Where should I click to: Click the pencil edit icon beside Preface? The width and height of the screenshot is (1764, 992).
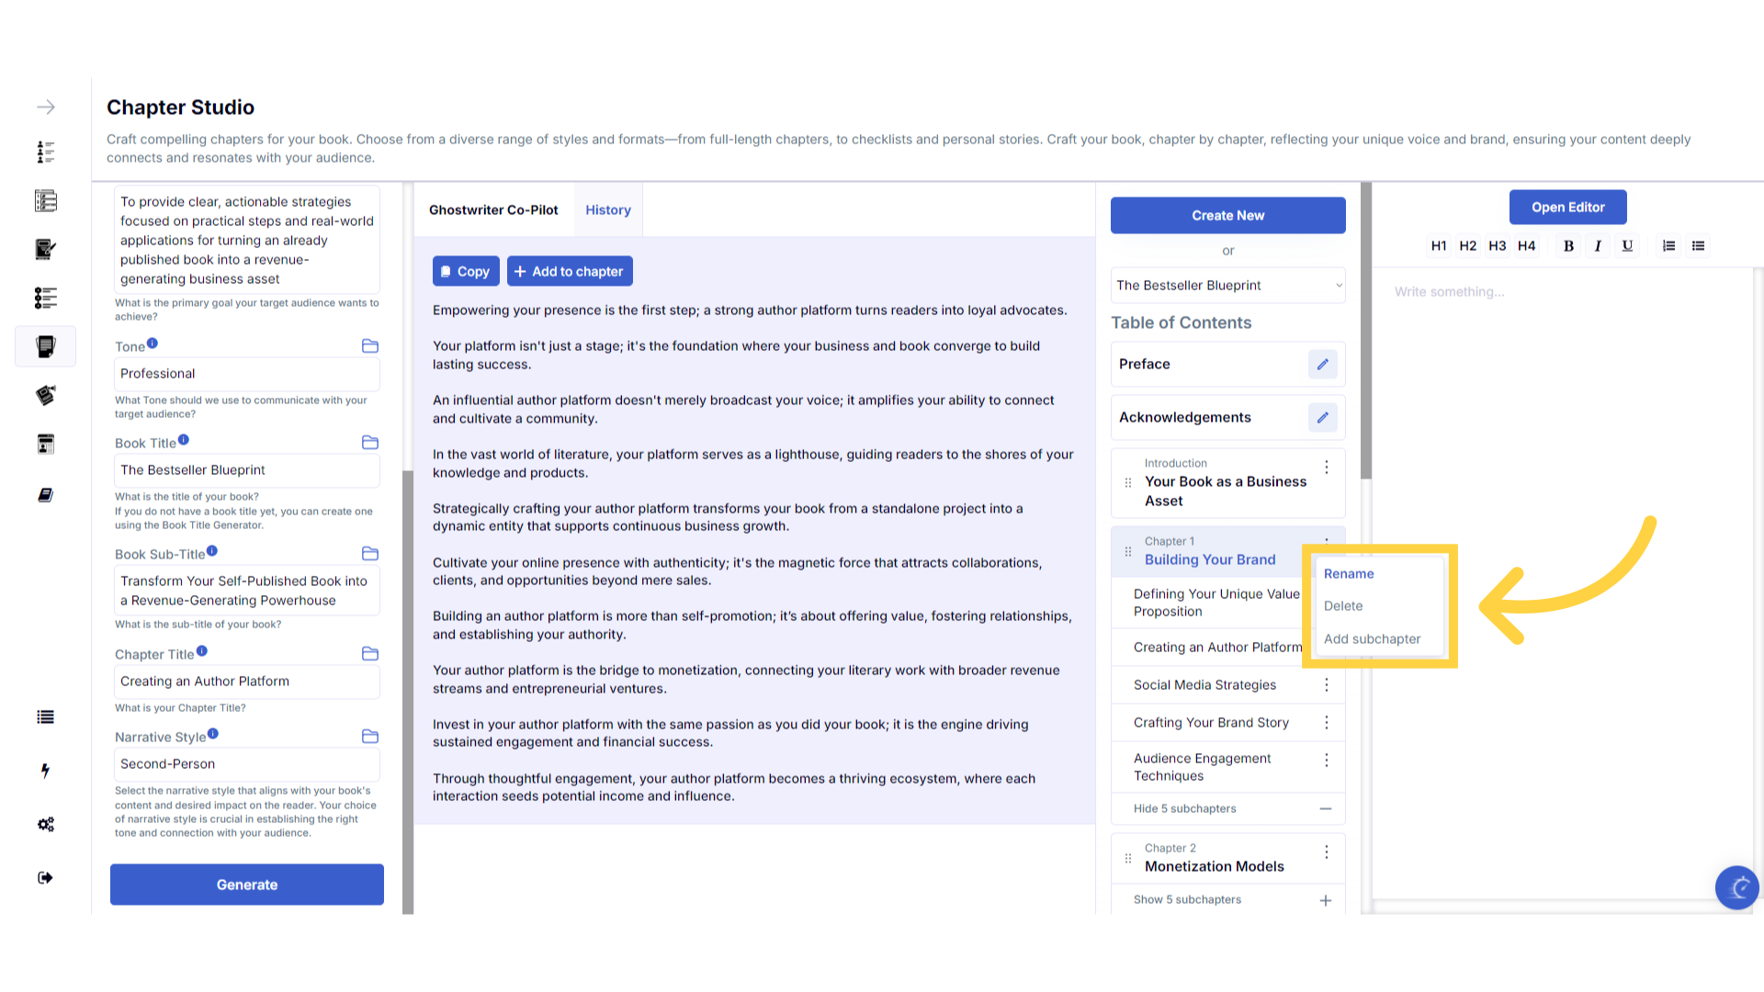coord(1322,365)
